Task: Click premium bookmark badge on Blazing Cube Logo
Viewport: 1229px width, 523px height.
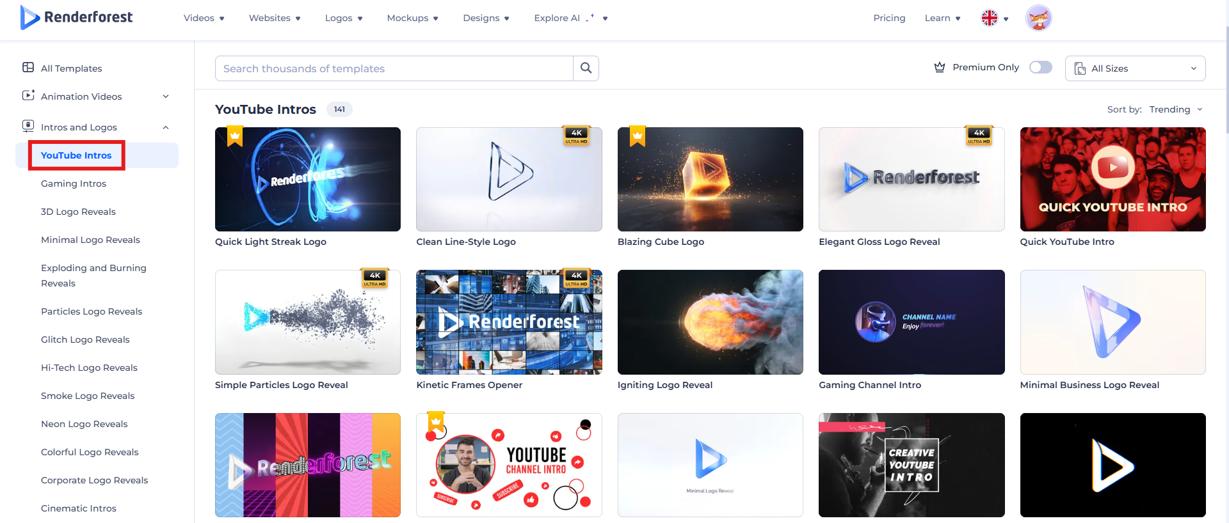Action: pyautogui.click(x=638, y=136)
